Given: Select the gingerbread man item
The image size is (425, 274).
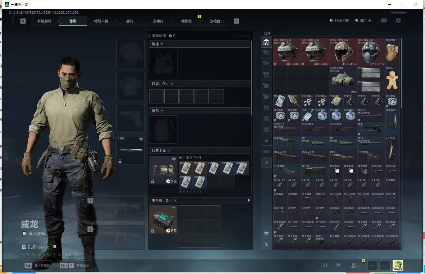Looking at the screenshot, I should click(x=392, y=80).
